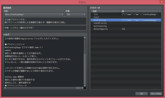Screen dimensions: 165x98
Task: Click the 値 column header in parameters
Action: point(139,11)
